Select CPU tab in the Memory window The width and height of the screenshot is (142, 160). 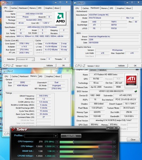coord(6,77)
